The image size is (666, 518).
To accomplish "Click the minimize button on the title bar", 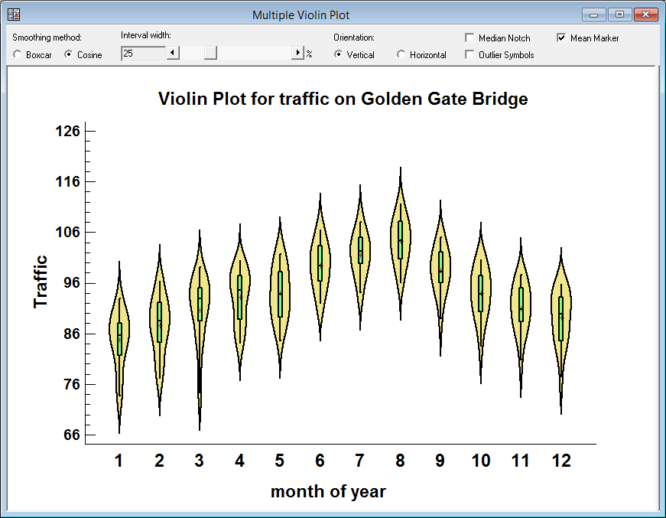I will [593, 14].
